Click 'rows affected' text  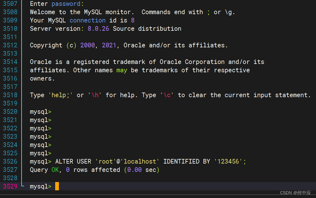tap(96, 170)
